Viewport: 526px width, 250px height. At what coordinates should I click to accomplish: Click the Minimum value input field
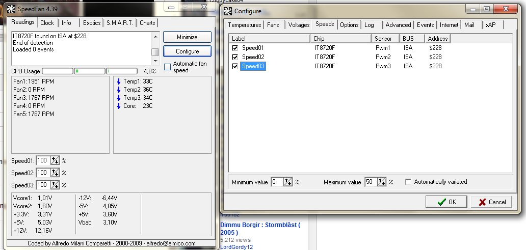pyautogui.click(x=277, y=182)
